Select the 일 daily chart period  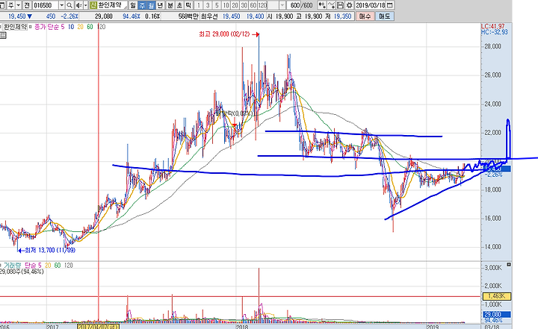[x=133, y=5]
